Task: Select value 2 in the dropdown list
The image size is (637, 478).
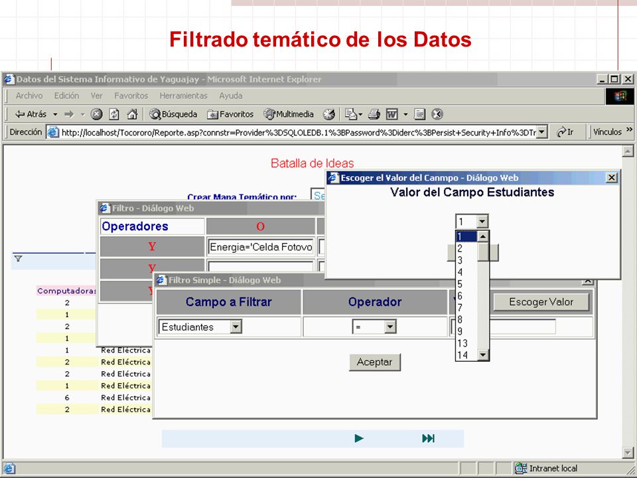Action: point(466,248)
